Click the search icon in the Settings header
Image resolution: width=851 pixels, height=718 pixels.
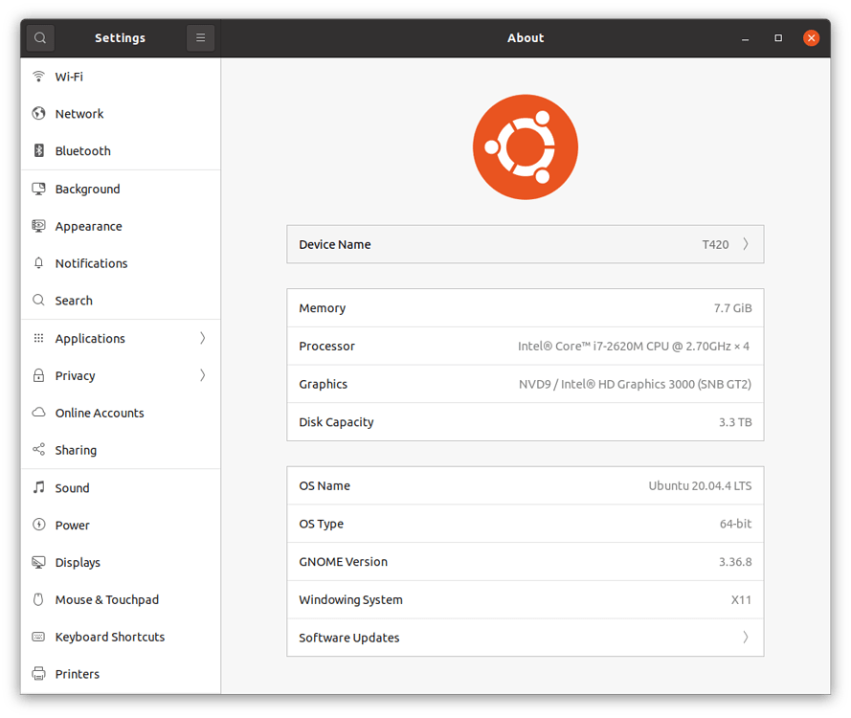tap(40, 38)
